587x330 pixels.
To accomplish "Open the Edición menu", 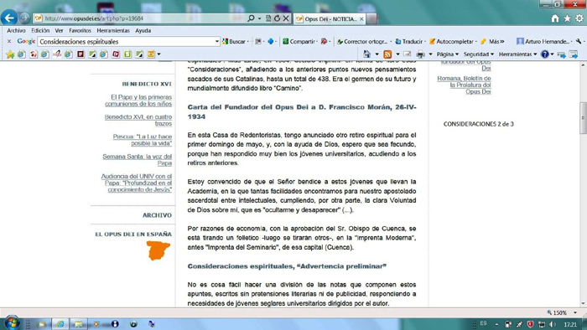I will [x=40, y=31].
